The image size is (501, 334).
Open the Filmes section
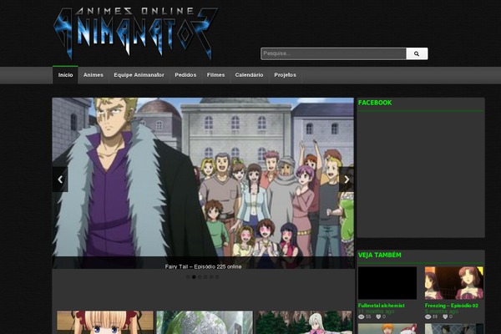[215, 75]
